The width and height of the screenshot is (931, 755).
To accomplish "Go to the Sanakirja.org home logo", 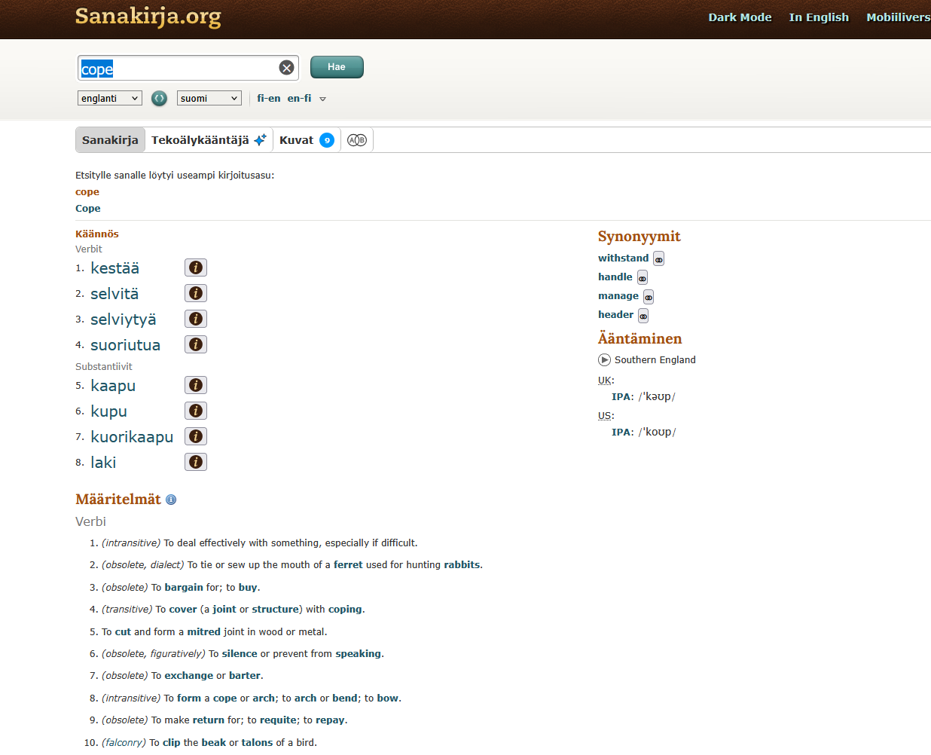I will coord(148,17).
